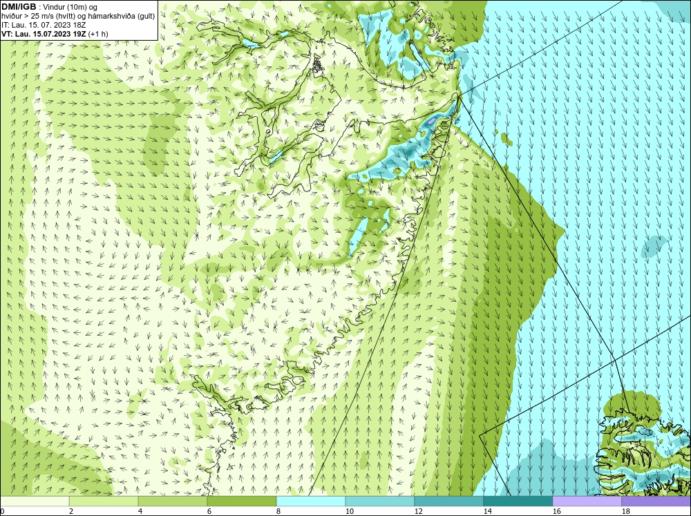This screenshot has width=691, height=516.
Task: Click the legend scale label 4
Action: tap(140, 511)
